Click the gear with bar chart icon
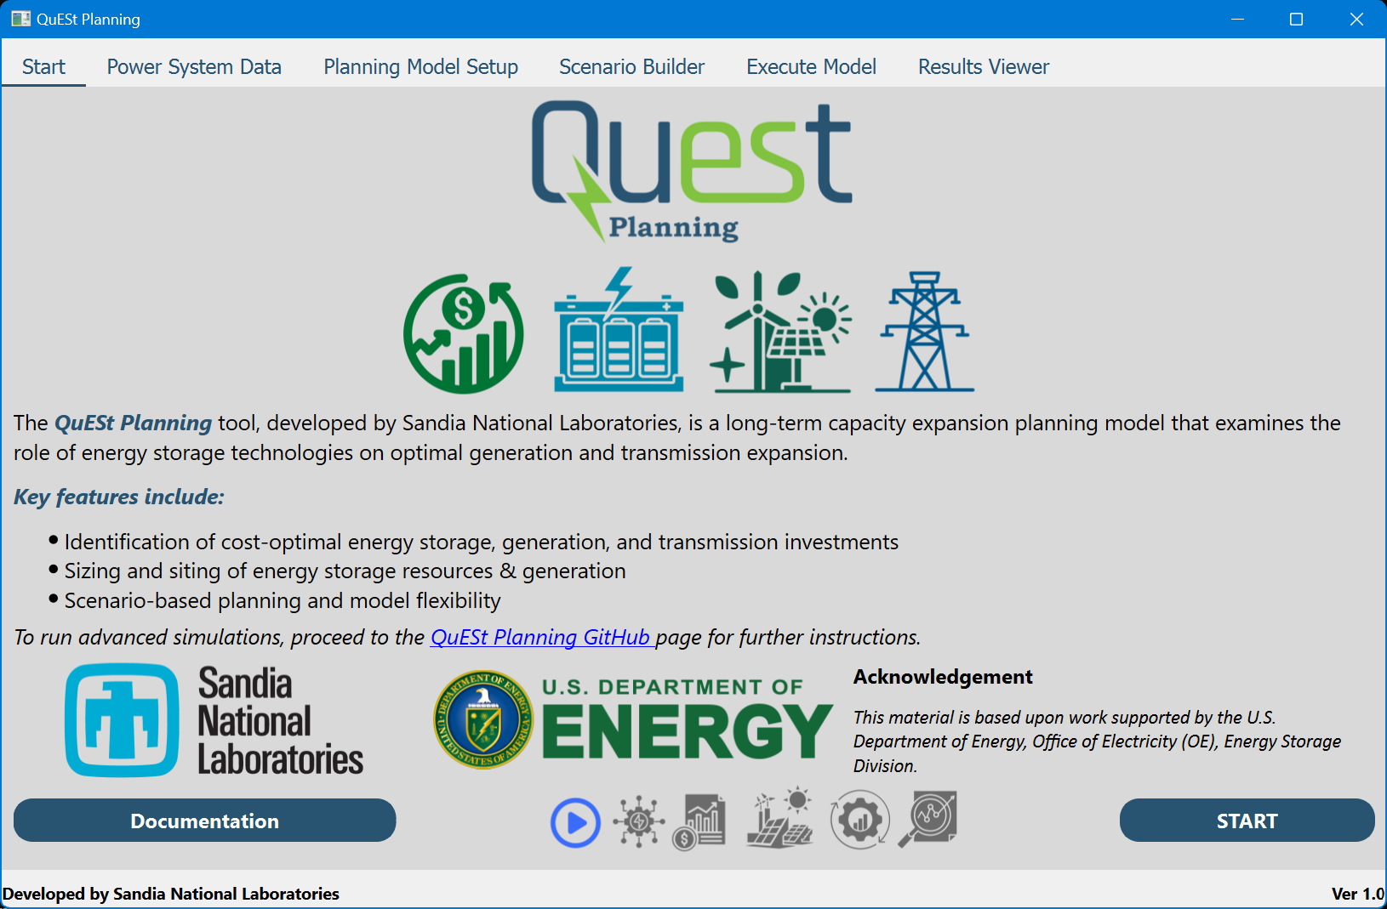Screen dimensions: 1387x909 pyautogui.click(x=860, y=820)
